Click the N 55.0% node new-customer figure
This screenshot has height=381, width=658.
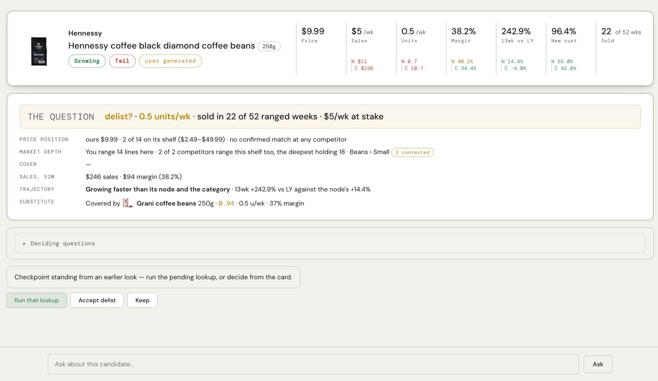pos(562,61)
